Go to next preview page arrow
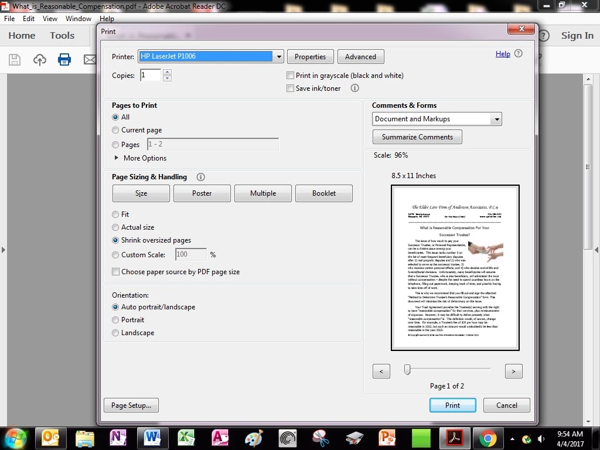The width and height of the screenshot is (600, 450). [x=513, y=371]
